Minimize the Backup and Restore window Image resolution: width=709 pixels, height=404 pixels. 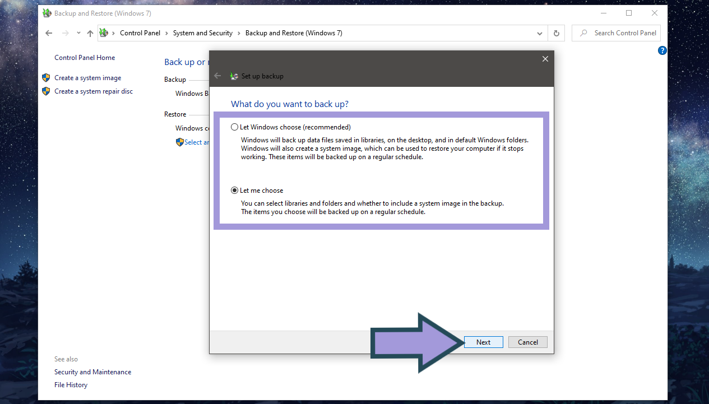pyautogui.click(x=603, y=13)
